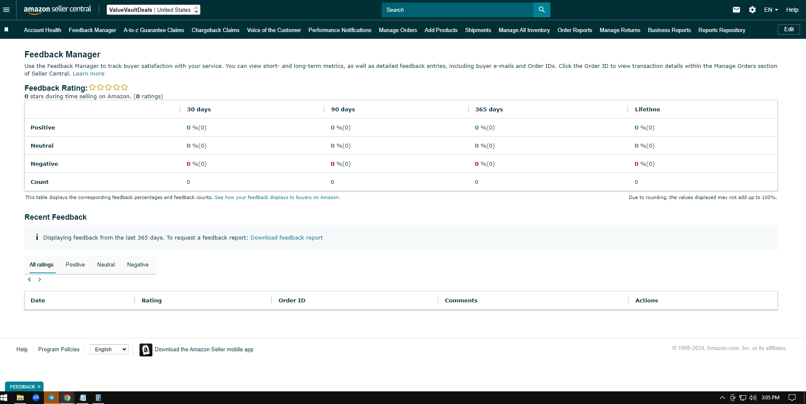Viewport: 806px width, 404px height.
Task: Open Order Reports in the nav bar
Action: [x=575, y=30]
